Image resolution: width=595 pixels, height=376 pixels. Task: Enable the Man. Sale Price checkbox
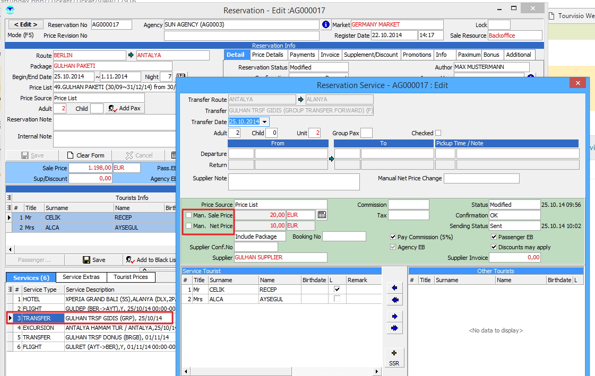click(x=188, y=215)
